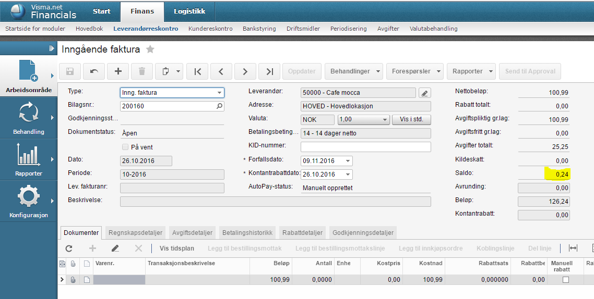Click the undo arrow toolbar icon
Image resolution: width=594 pixels, height=299 pixels.
coord(94,71)
